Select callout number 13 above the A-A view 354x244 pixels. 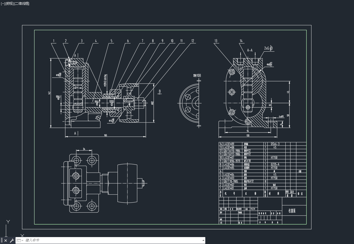(x=216, y=41)
